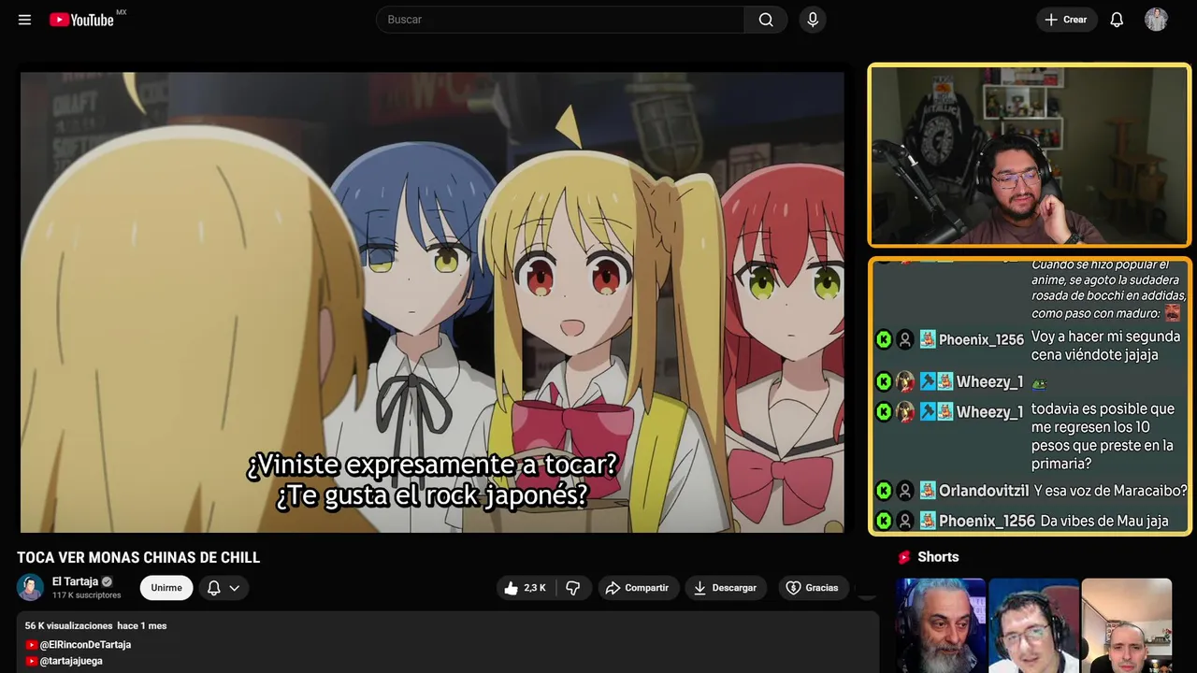
Task: Click the Gracias button
Action: point(812,588)
